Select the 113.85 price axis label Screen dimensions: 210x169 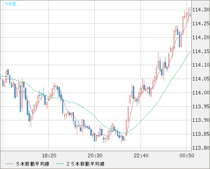[x=201, y=134]
